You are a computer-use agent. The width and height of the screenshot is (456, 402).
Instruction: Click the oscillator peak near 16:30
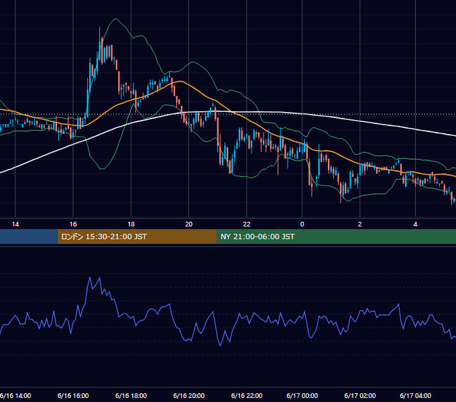(90, 277)
